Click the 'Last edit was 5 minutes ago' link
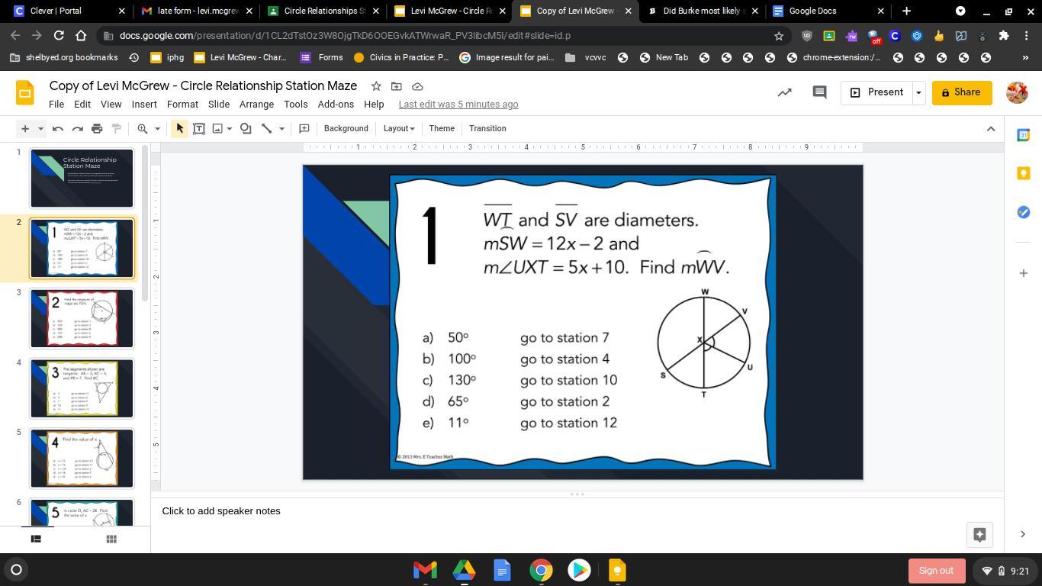This screenshot has height=586, width=1042. [x=458, y=105]
